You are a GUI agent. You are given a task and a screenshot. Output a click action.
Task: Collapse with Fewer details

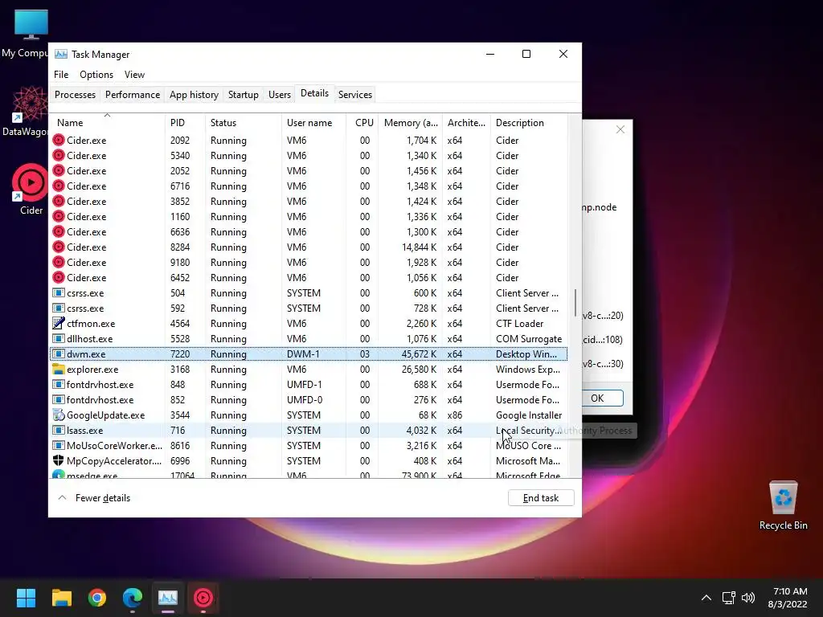[x=94, y=498]
